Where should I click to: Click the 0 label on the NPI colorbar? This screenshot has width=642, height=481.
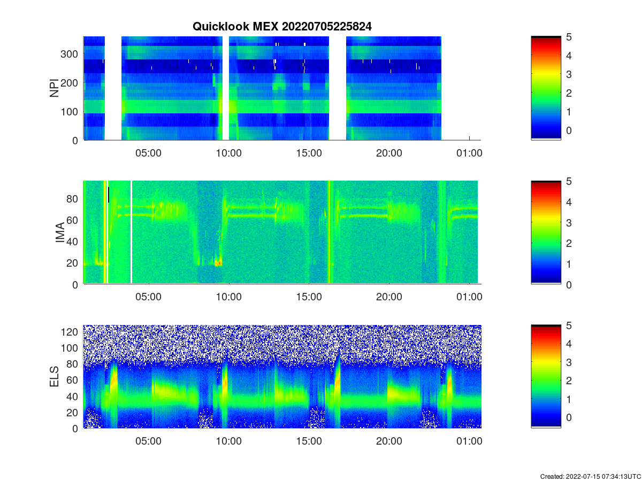pos(570,130)
